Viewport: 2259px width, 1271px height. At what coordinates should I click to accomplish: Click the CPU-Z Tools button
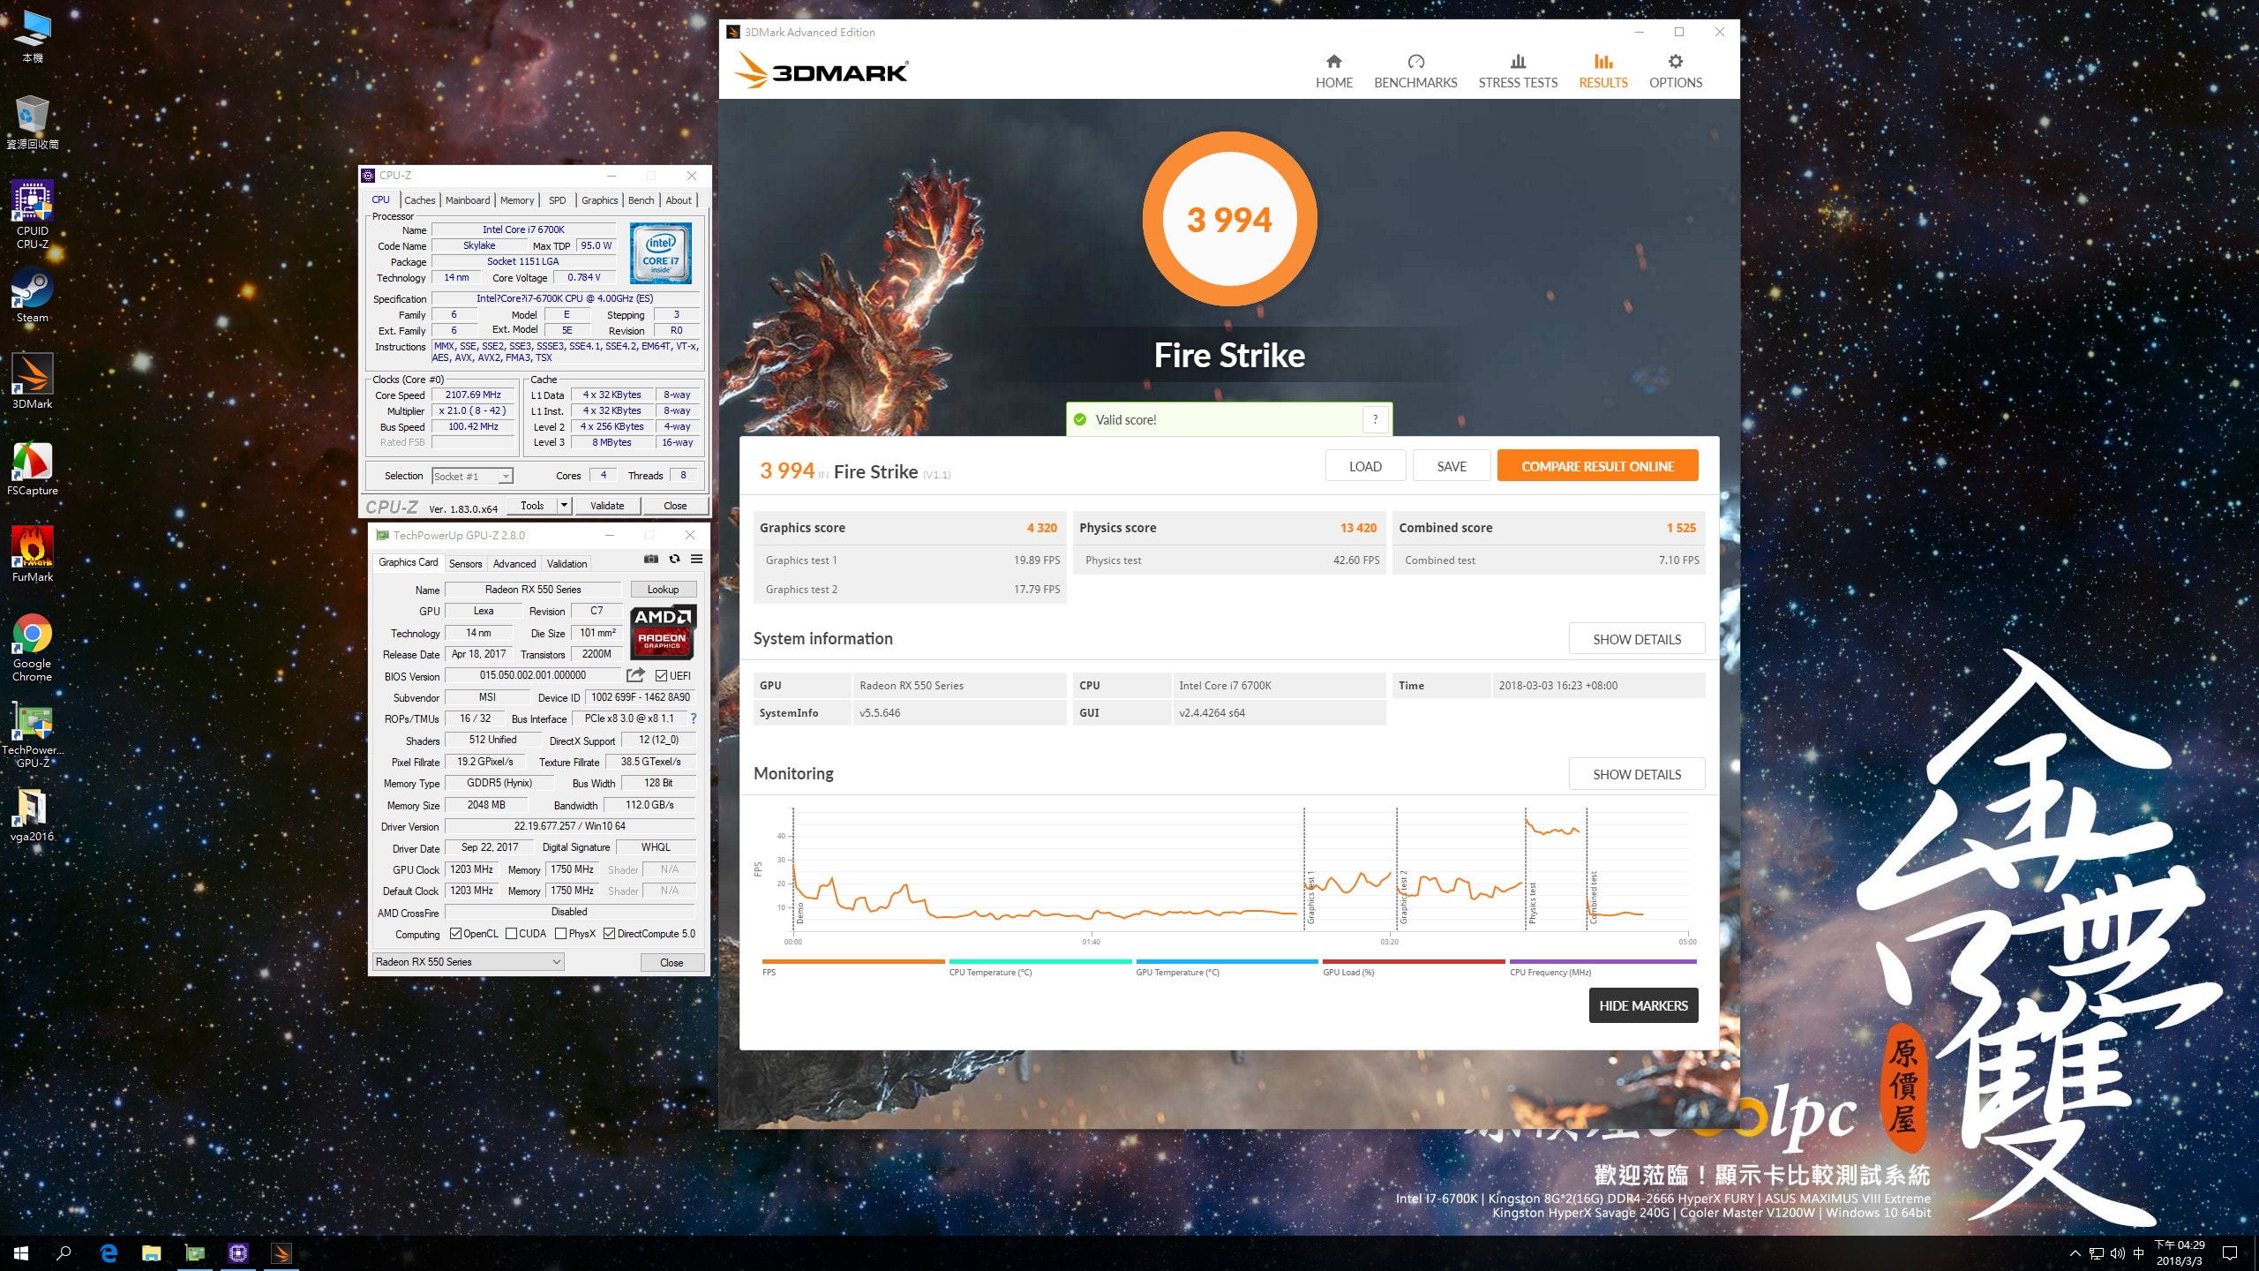pyautogui.click(x=532, y=506)
